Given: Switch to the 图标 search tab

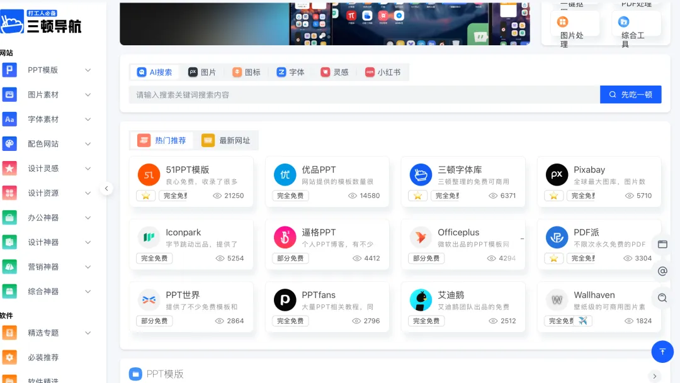Looking at the screenshot, I should [x=246, y=72].
